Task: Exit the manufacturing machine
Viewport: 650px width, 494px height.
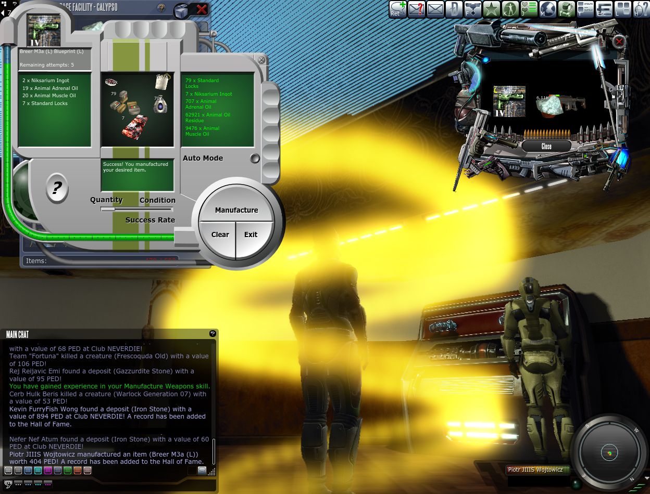Action: [x=251, y=235]
